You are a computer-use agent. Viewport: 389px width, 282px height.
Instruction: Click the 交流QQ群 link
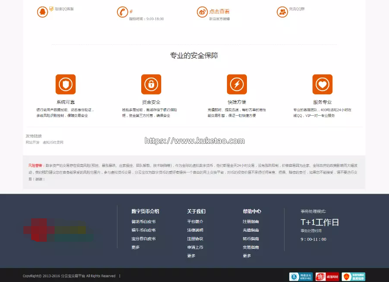pos(297,9)
